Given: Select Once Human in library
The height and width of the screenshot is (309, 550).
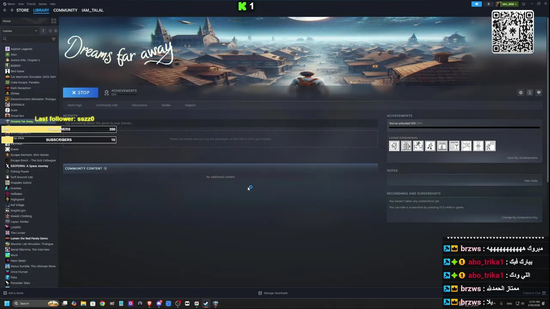Looking at the screenshot, I should (x=19, y=272).
